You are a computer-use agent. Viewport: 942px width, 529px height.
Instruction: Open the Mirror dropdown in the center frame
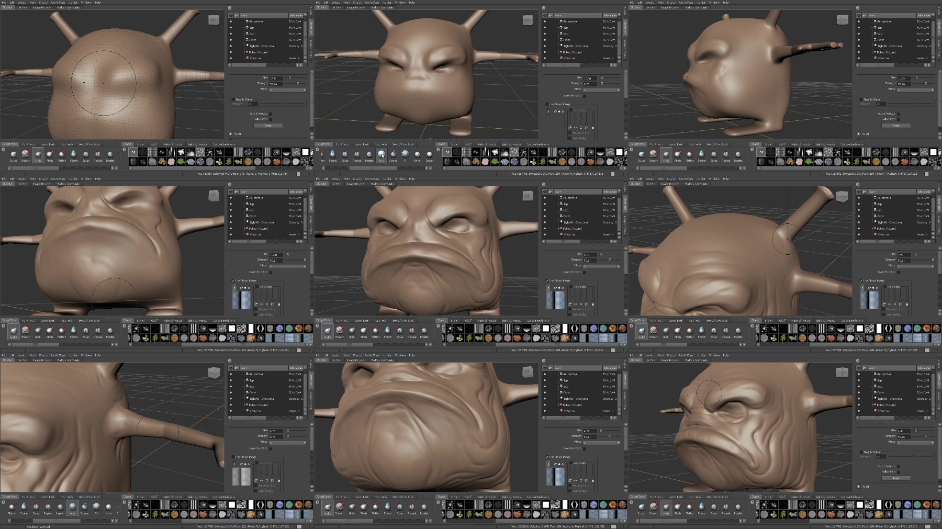click(x=602, y=266)
